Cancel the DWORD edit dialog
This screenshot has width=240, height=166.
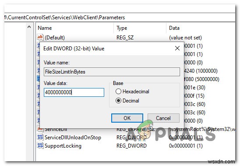pos(163,118)
